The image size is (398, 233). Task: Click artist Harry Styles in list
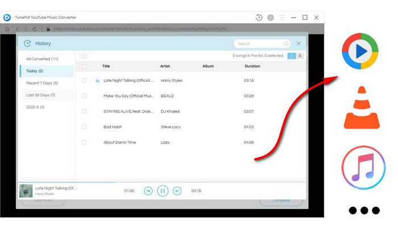click(172, 81)
